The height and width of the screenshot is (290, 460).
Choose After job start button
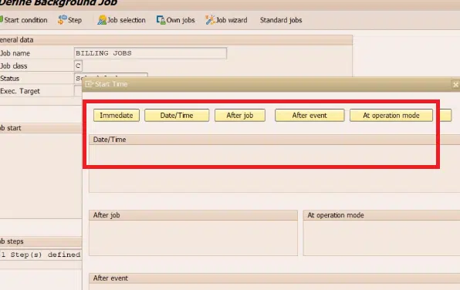pyautogui.click(x=240, y=115)
